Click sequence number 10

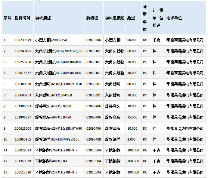pyautogui.click(x=5, y=140)
